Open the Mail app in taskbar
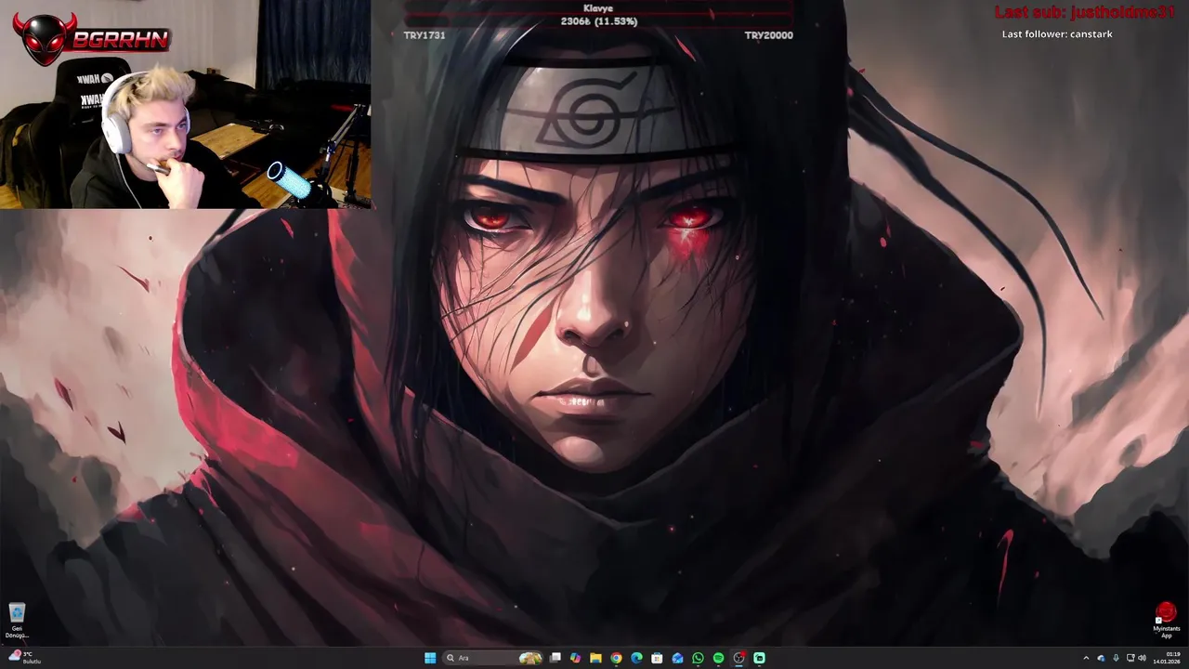 point(677,658)
